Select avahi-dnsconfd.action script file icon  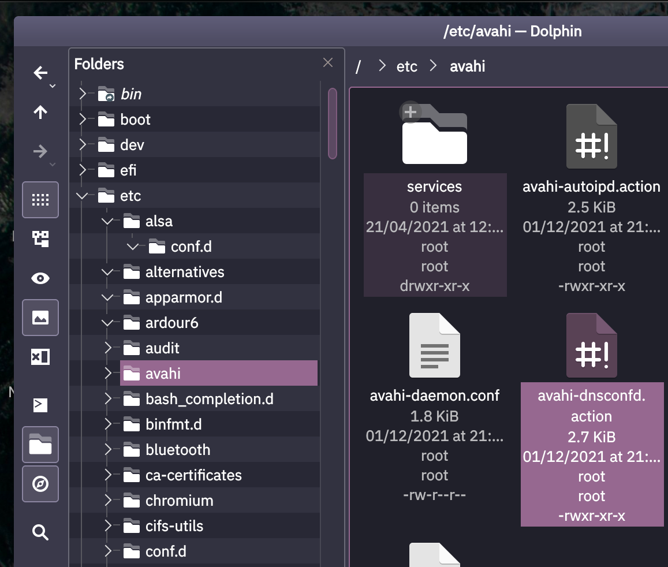(x=591, y=345)
